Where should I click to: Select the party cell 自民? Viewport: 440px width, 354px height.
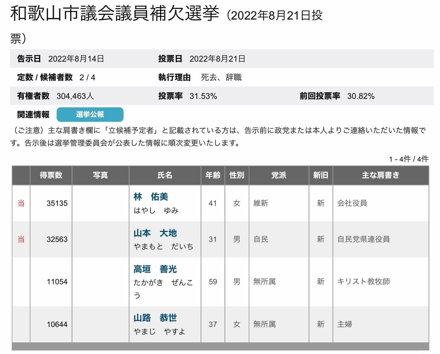point(261,240)
